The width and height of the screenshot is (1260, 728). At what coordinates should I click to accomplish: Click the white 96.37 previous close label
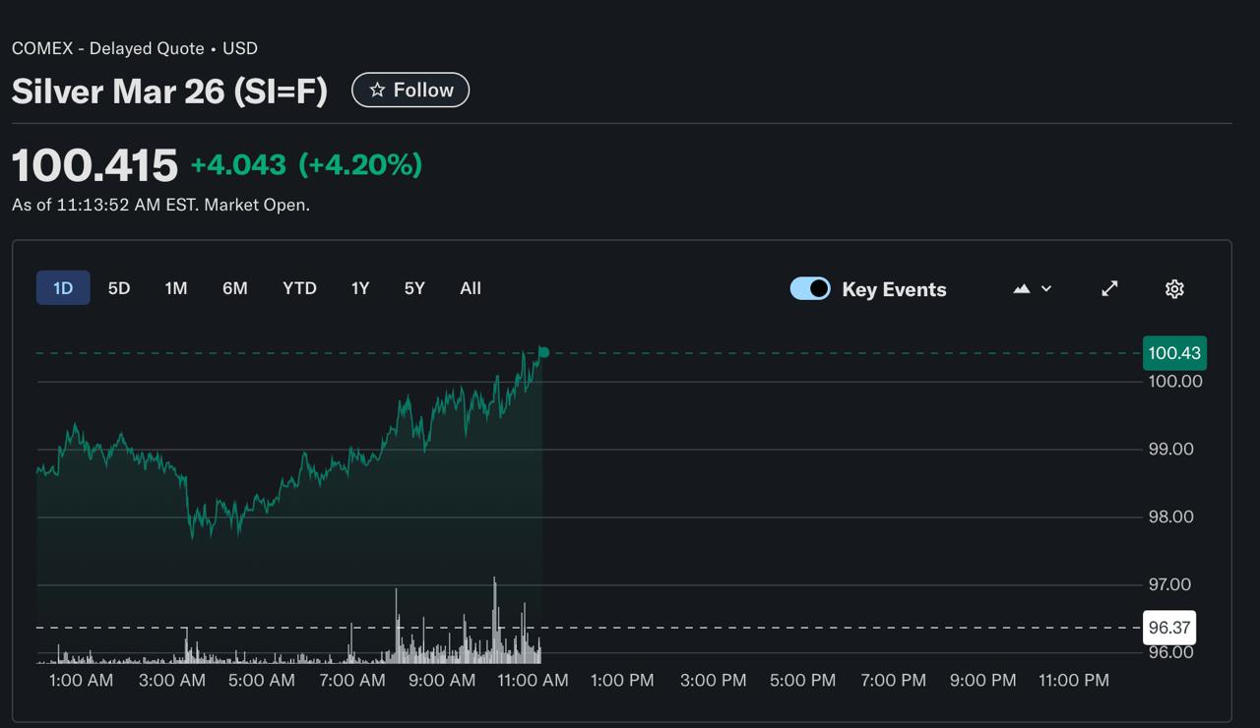tap(1168, 628)
